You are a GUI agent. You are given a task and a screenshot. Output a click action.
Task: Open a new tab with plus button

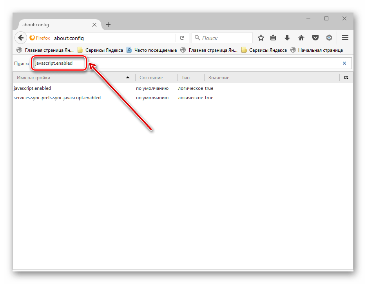click(108, 25)
